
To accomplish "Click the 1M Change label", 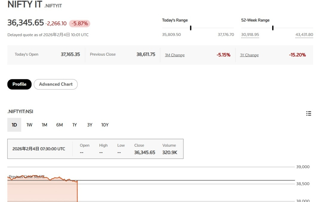I will (175, 55).
